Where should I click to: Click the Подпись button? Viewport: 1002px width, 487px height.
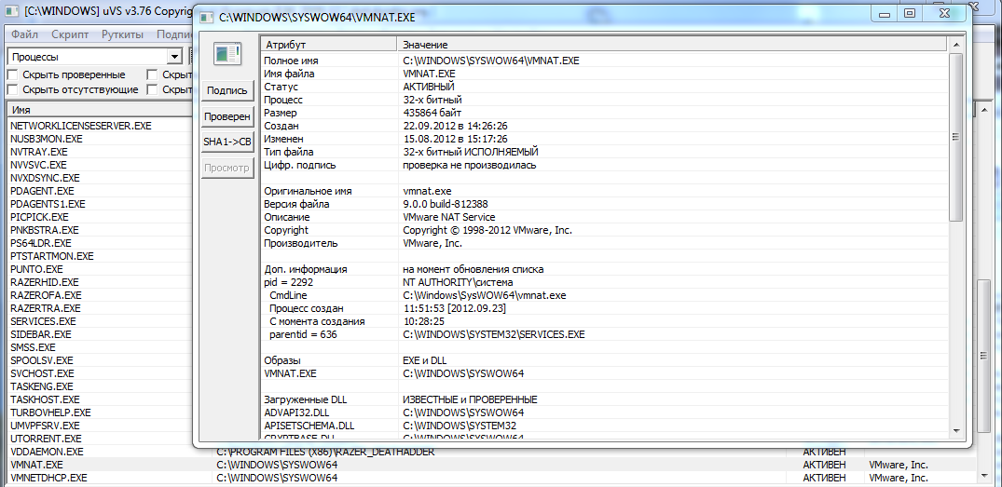226,90
